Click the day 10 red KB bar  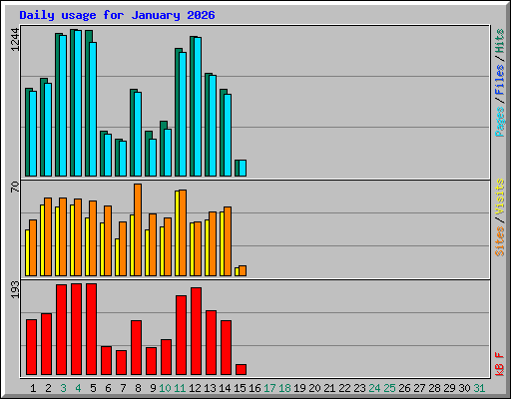167,357
